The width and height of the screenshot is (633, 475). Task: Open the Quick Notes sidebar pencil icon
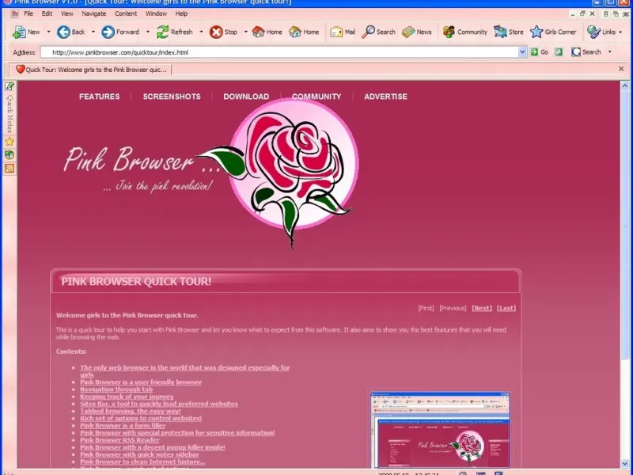click(9, 86)
